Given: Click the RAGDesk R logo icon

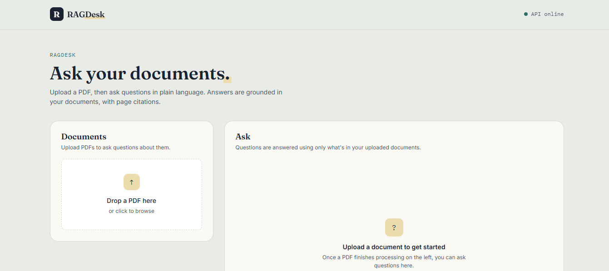Looking at the screenshot, I should tap(57, 14).
